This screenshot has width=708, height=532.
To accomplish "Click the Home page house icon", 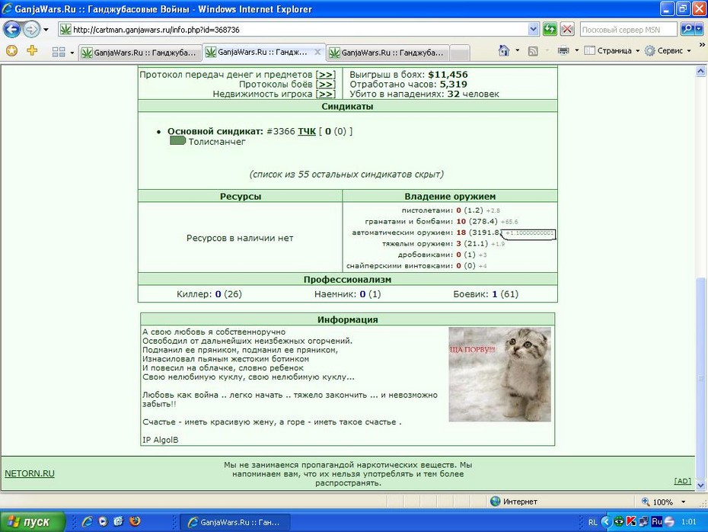I will (x=504, y=50).
